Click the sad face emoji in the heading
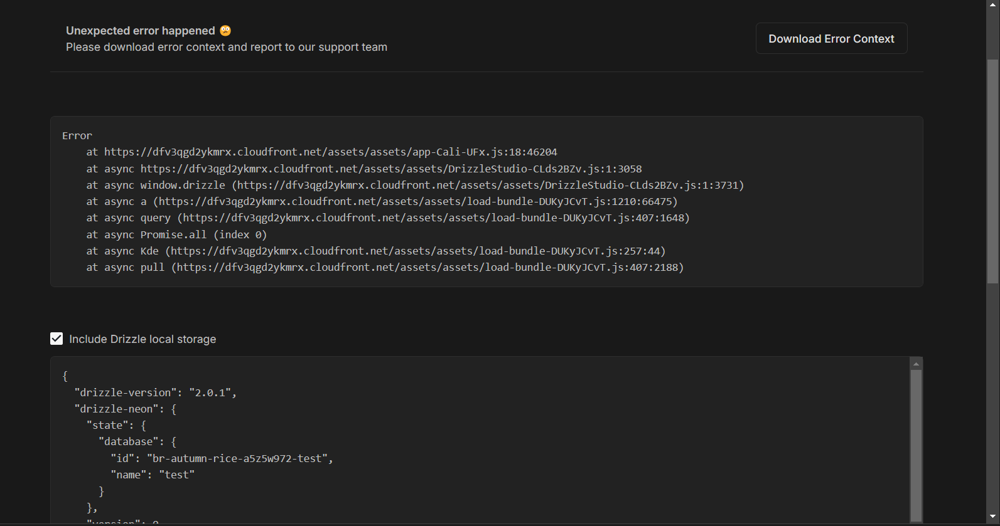 pos(225,31)
